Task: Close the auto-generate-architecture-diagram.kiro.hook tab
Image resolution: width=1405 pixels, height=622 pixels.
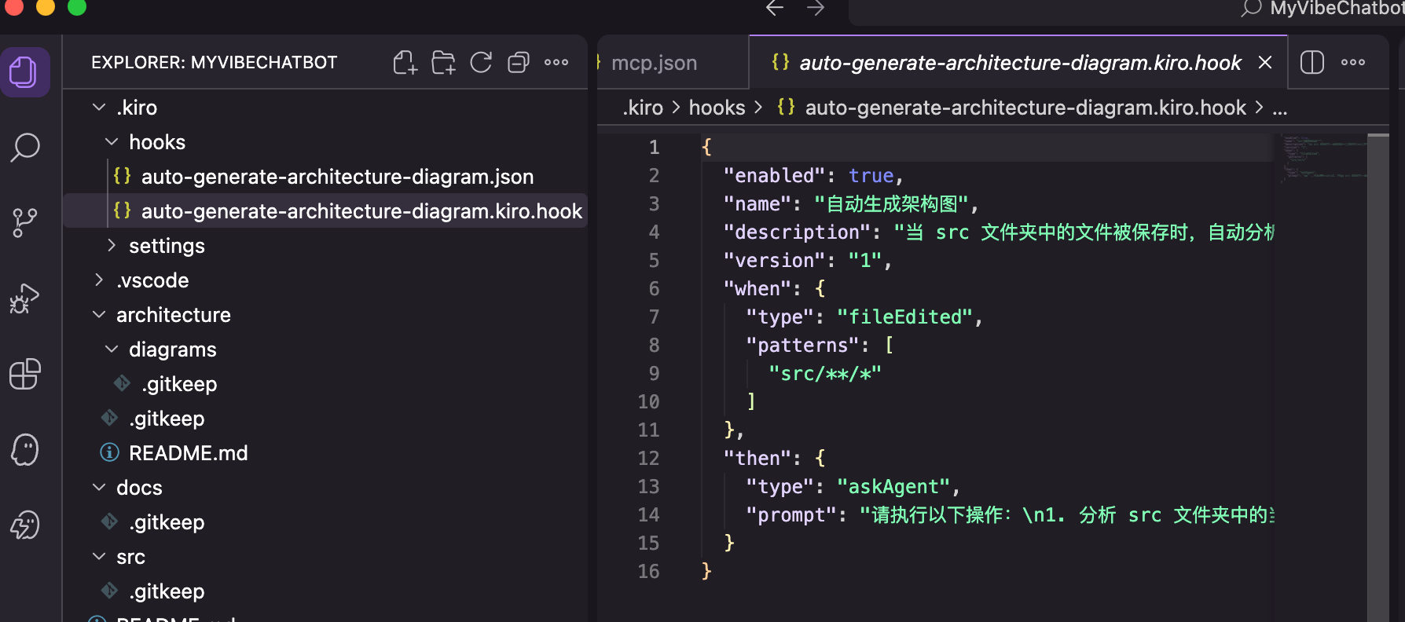Action: [1265, 63]
